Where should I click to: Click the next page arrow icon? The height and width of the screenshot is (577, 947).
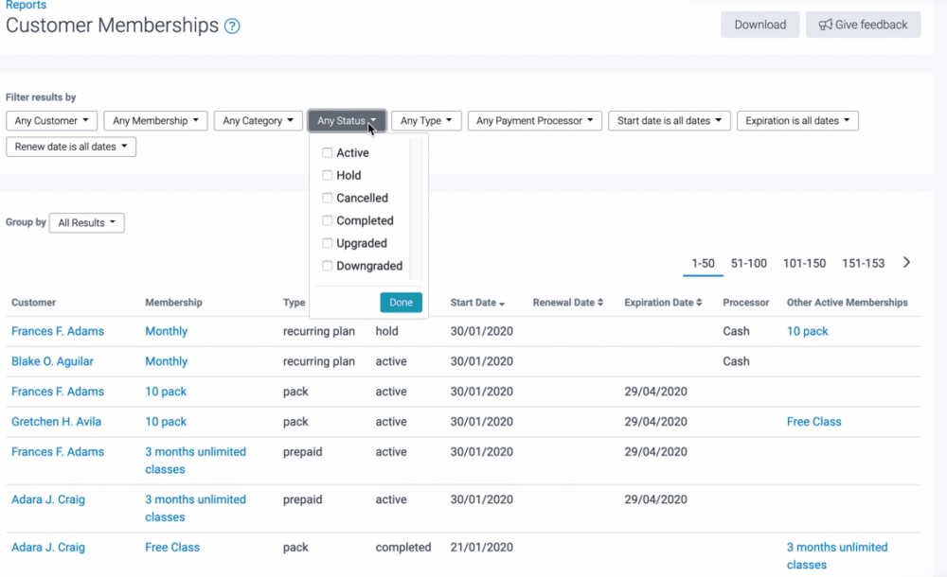pyautogui.click(x=906, y=263)
